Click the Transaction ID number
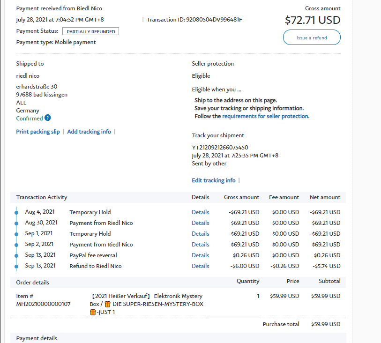381x343 pixels. tap(214, 20)
